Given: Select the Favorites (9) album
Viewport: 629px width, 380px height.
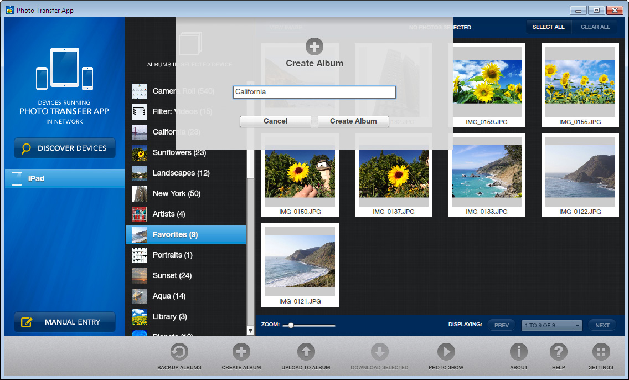Looking at the screenshot, I should 185,235.
